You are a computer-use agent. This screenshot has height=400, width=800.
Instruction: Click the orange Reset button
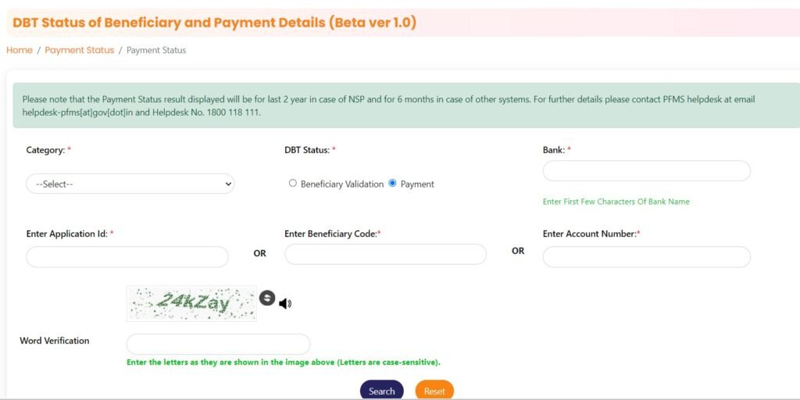point(434,391)
